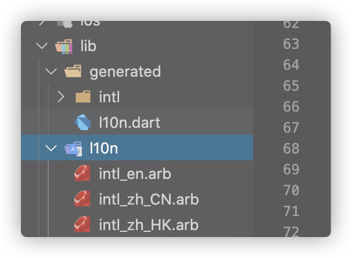Select the lib folder label
Viewport: 352px width, 258px height.
88,46
